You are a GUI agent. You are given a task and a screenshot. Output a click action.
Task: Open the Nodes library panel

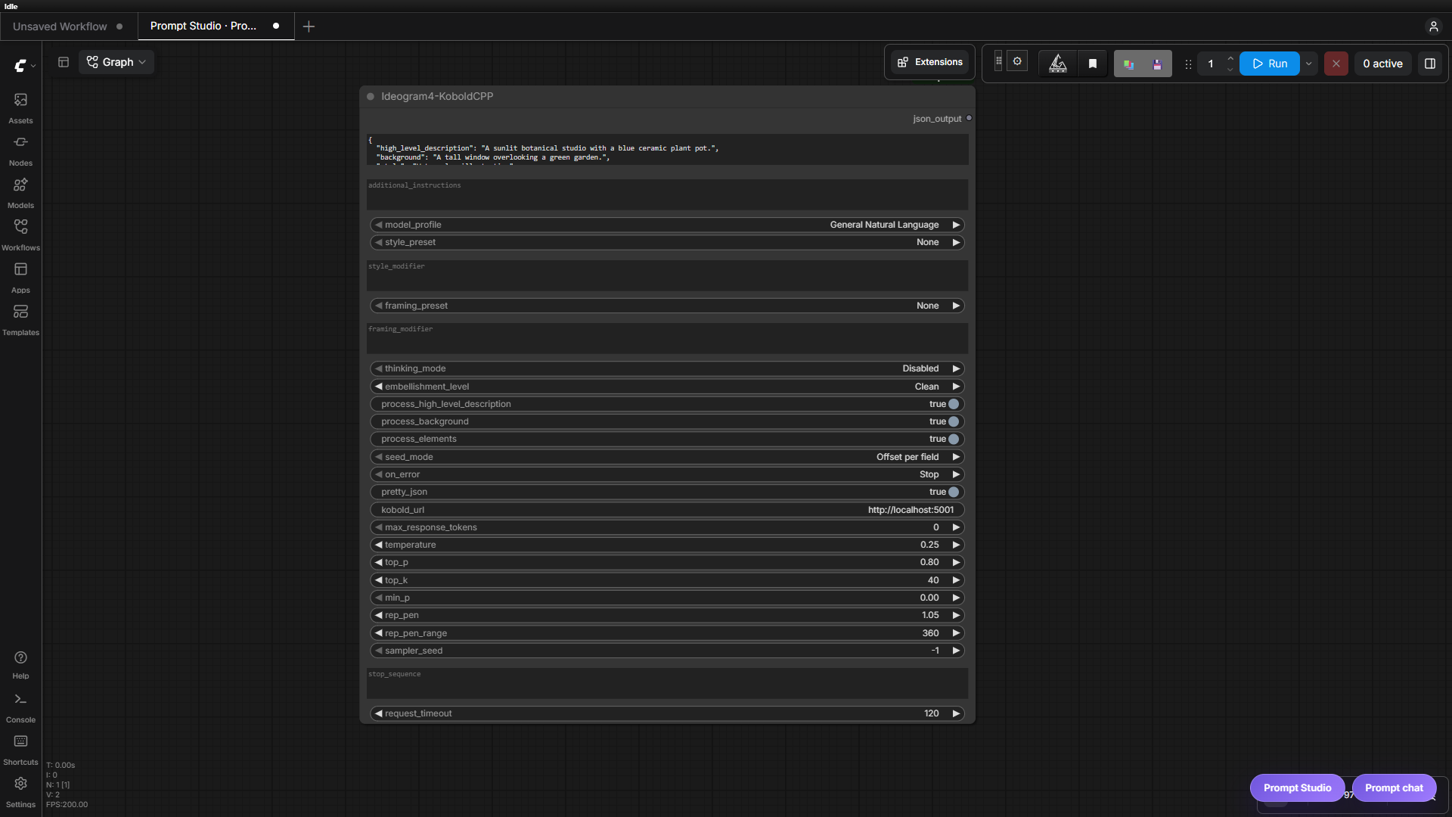click(20, 151)
